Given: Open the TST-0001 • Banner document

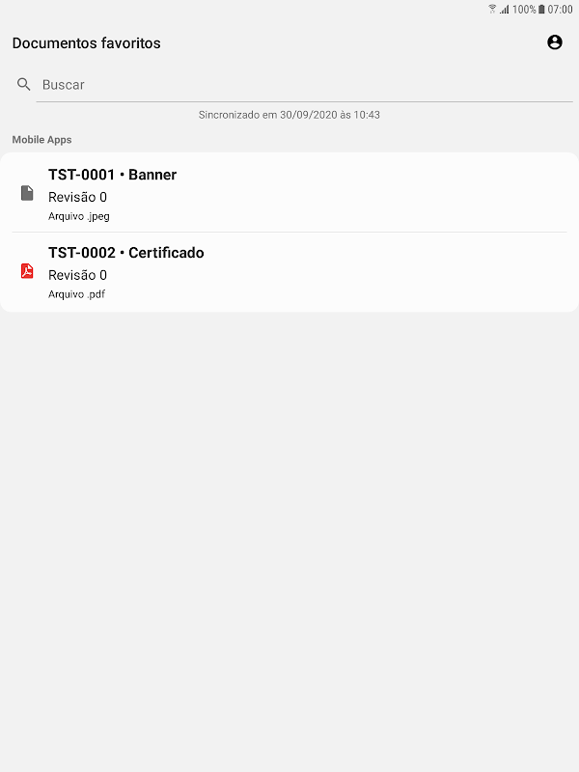Looking at the screenshot, I should (289, 193).
